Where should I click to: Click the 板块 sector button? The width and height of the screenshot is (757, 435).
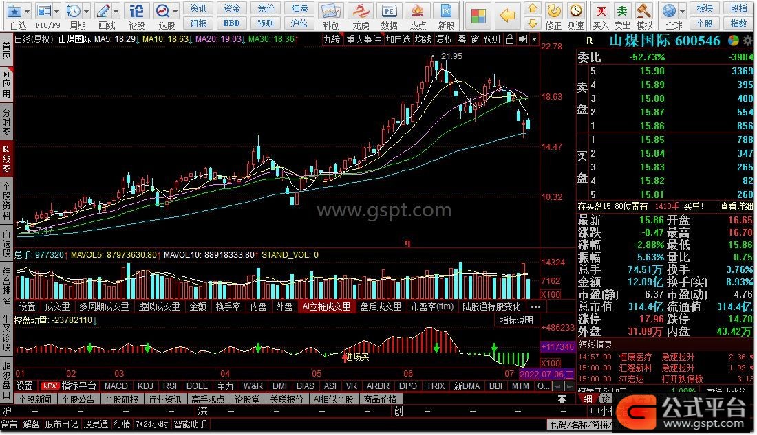pyautogui.click(x=705, y=8)
